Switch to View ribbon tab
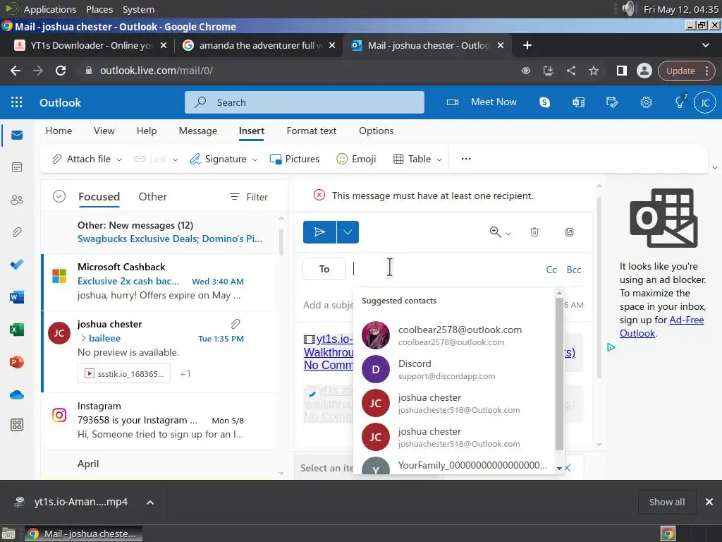 pyautogui.click(x=104, y=131)
